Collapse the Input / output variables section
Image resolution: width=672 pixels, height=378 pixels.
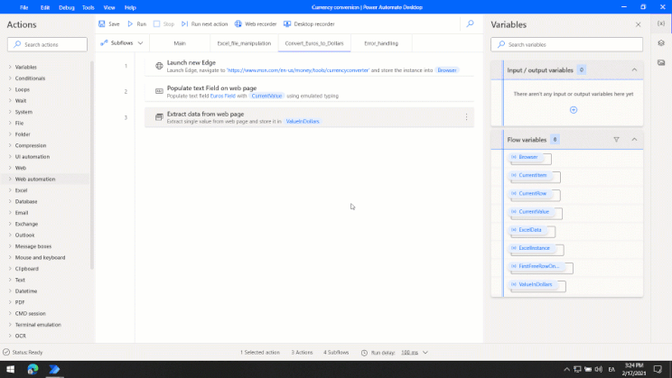(x=634, y=69)
